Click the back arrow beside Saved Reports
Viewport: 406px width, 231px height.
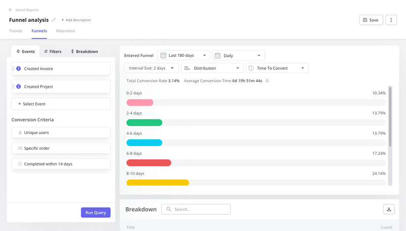tap(11, 10)
